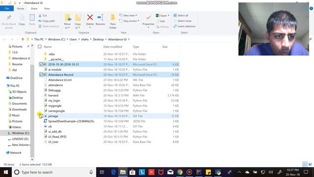Click Copy path in the ribbon
314x177 pixels.
click(x=47, y=21)
